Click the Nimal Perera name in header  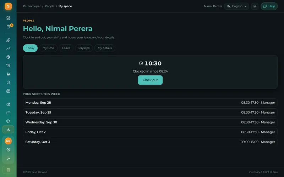point(213,6)
